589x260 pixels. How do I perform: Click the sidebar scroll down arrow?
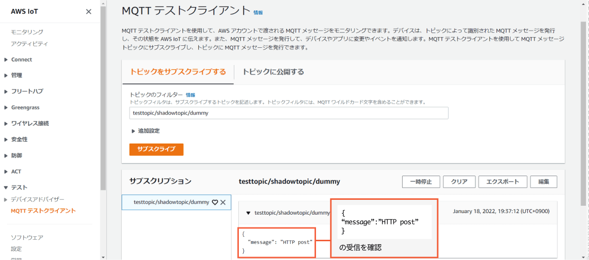(x=103, y=257)
